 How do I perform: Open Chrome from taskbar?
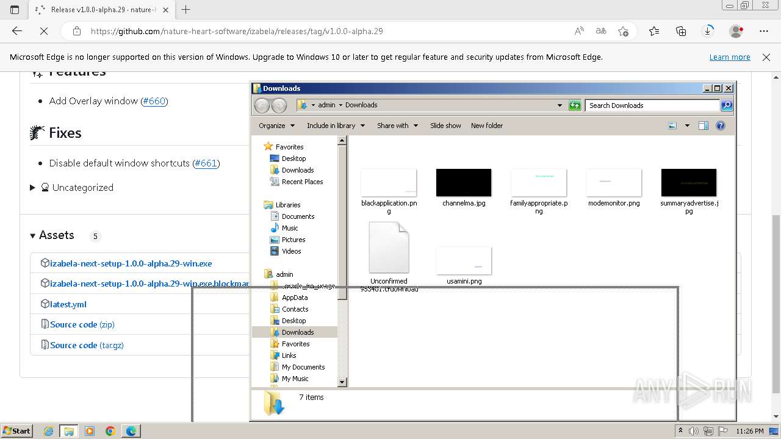click(110, 431)
